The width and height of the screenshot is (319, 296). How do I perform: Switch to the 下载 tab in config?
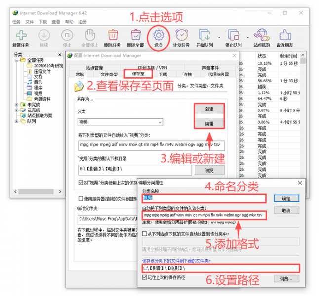pos(163,74)
